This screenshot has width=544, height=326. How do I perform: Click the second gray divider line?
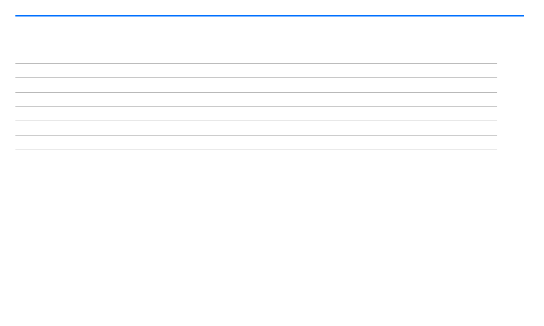[256, 78]
